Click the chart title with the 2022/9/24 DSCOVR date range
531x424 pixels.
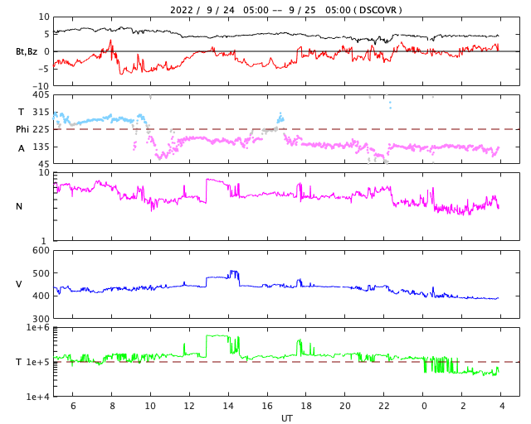coord(285,10)
